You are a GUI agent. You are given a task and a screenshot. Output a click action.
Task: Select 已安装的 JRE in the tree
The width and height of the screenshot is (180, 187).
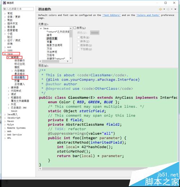pyautogui.click(x=19, y=108)
